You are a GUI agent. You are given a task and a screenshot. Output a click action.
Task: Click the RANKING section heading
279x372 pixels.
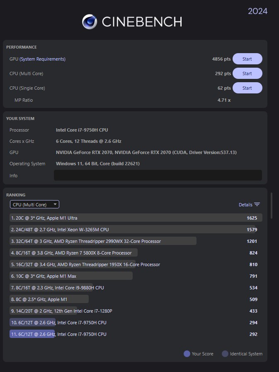tap(16, 195)
